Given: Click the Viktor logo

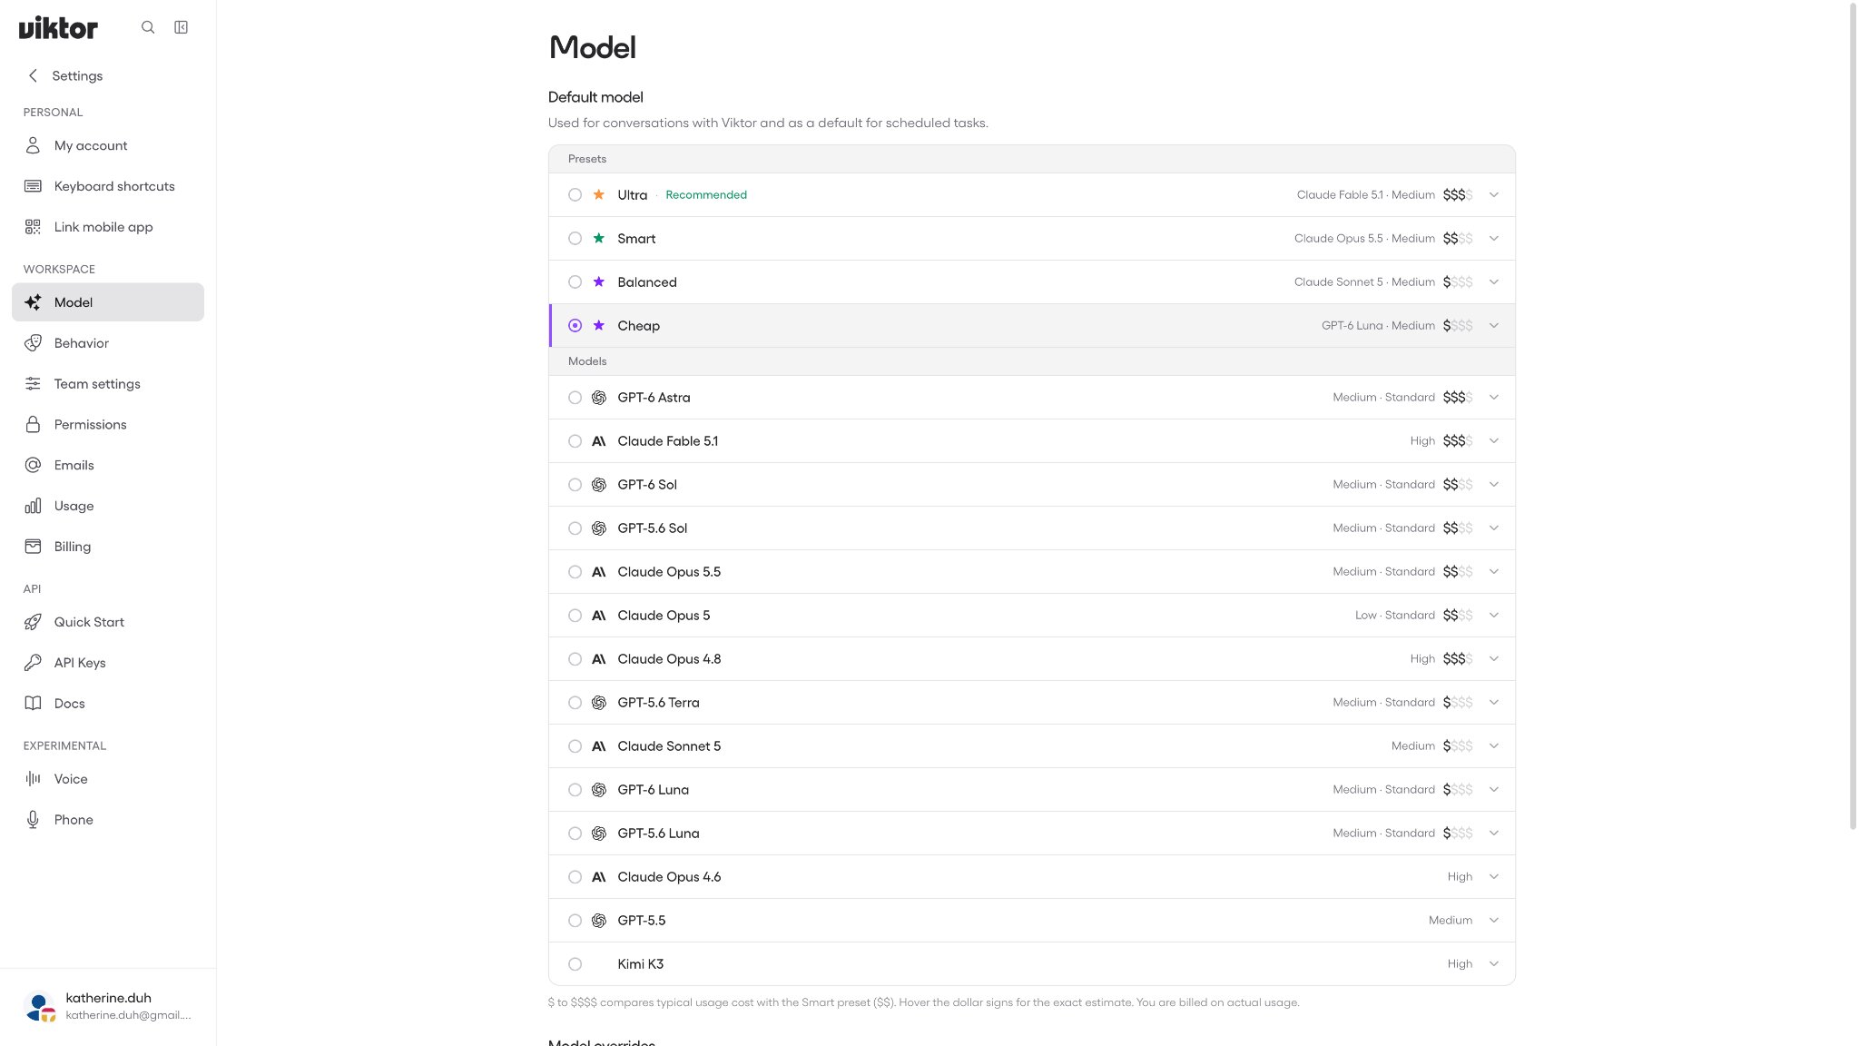Looking at the screenshot, I should tap(58, 28).
